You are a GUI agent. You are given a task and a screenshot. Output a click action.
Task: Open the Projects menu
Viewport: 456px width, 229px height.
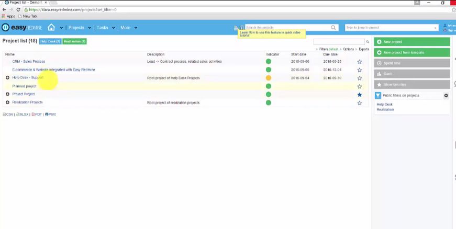[76, 28]
